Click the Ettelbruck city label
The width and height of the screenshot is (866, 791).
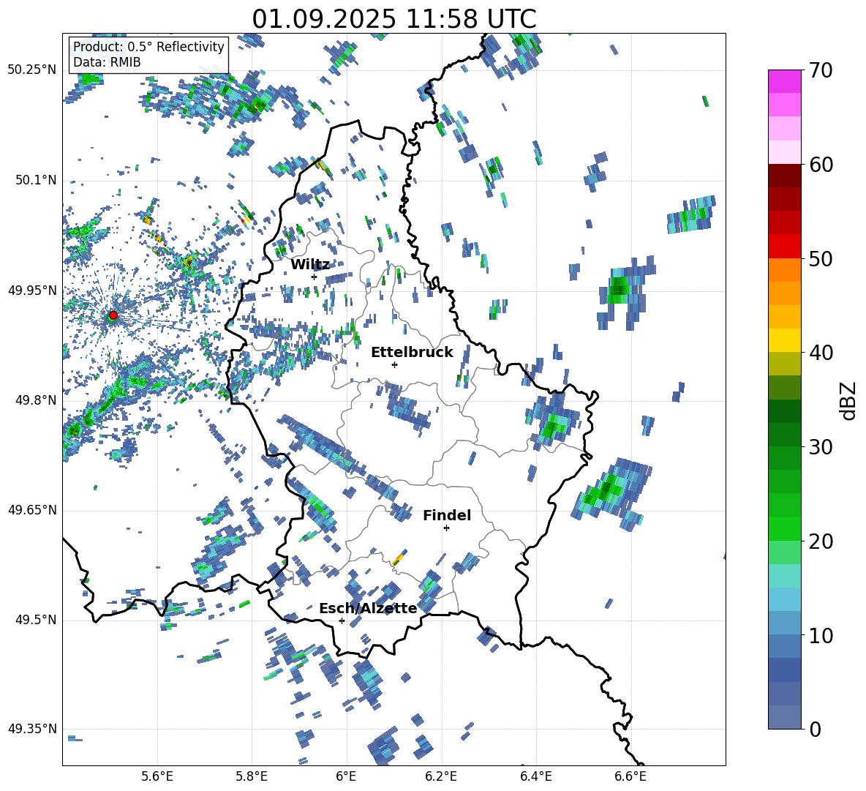tap(412, 353)
